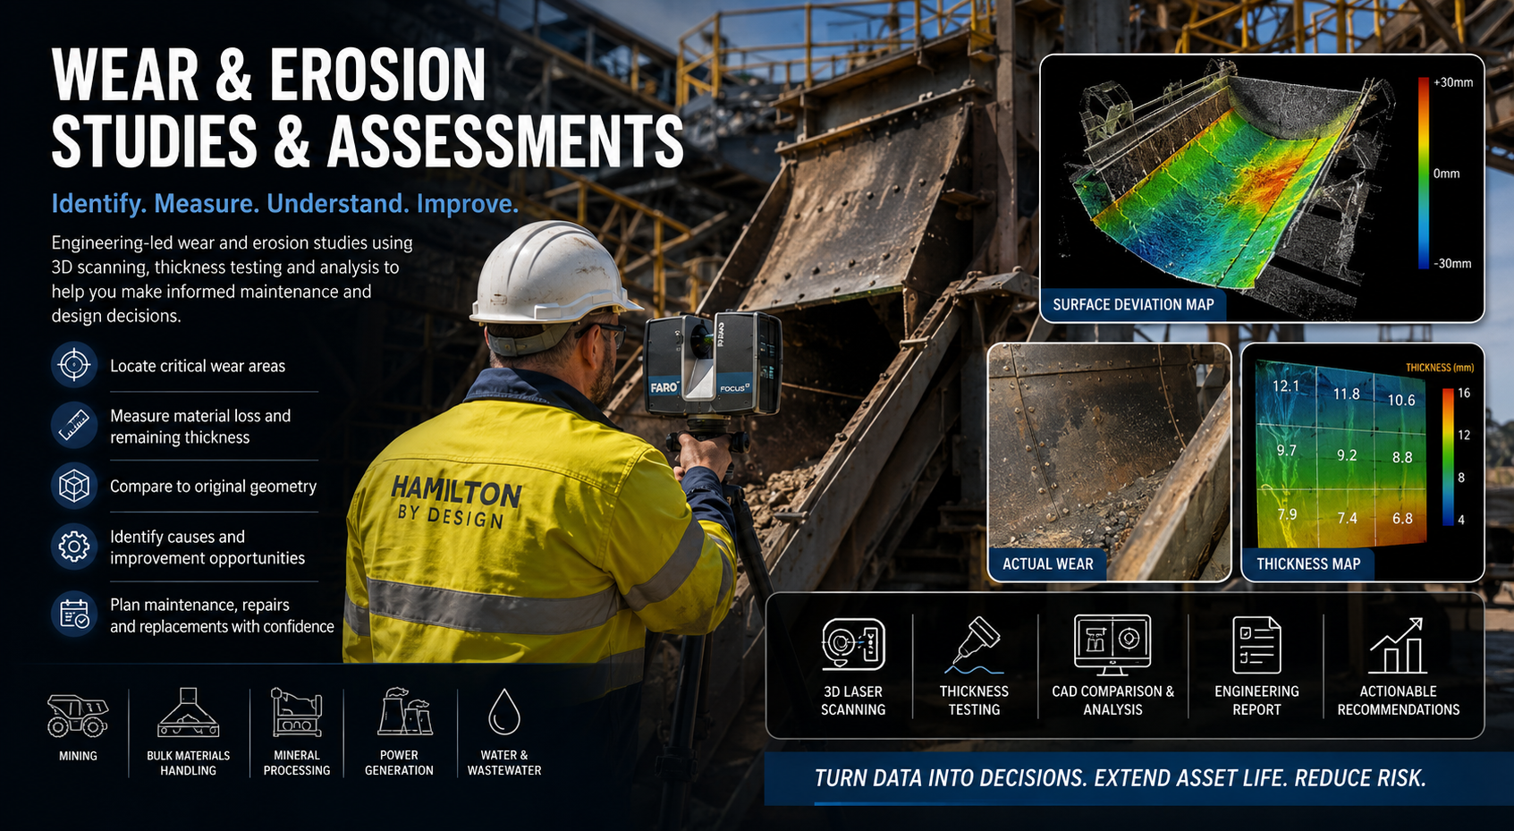Click the deviation color scale bar
The width and height of the screenshot is (1514, 831).
pyautogui.click(x=1423, y=173)
